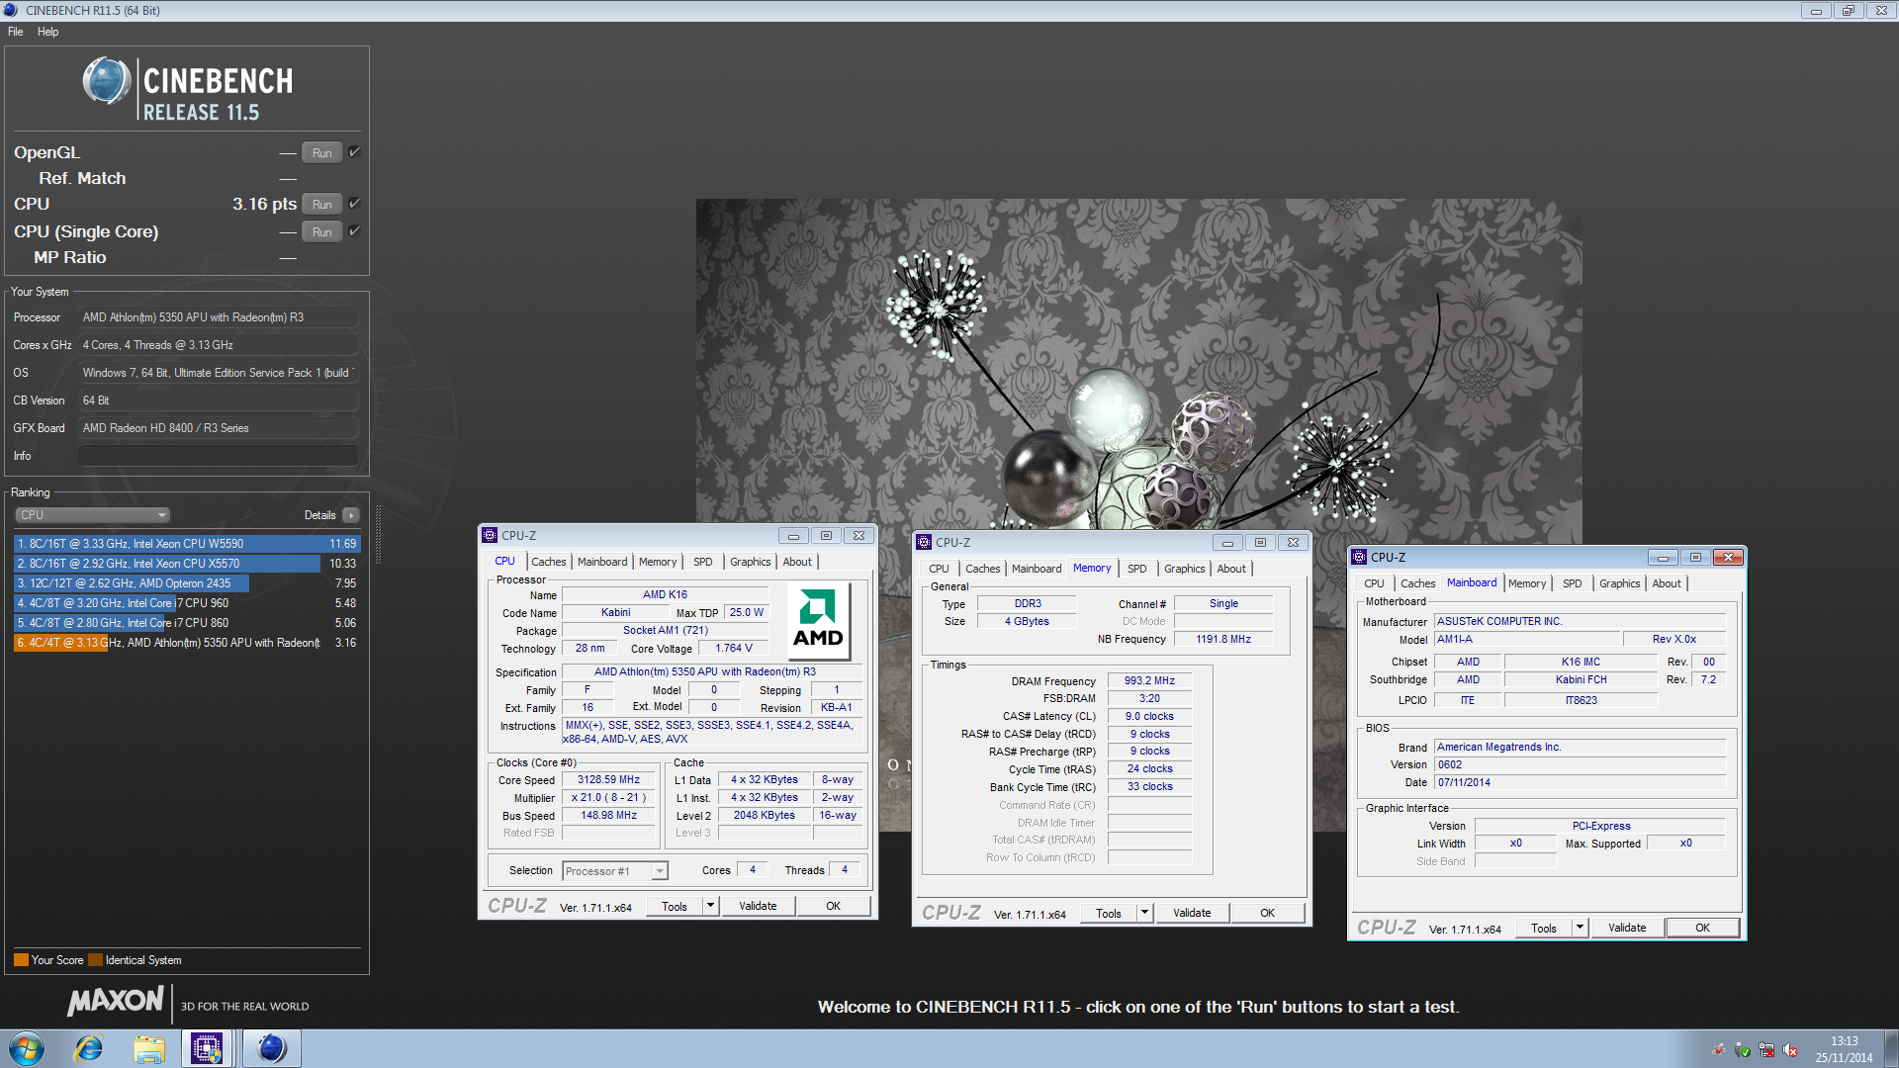This screenshot has height=1068, width=1899.
Task: Switch to SPD tab in Memory window
Action: coord(1137,569)
